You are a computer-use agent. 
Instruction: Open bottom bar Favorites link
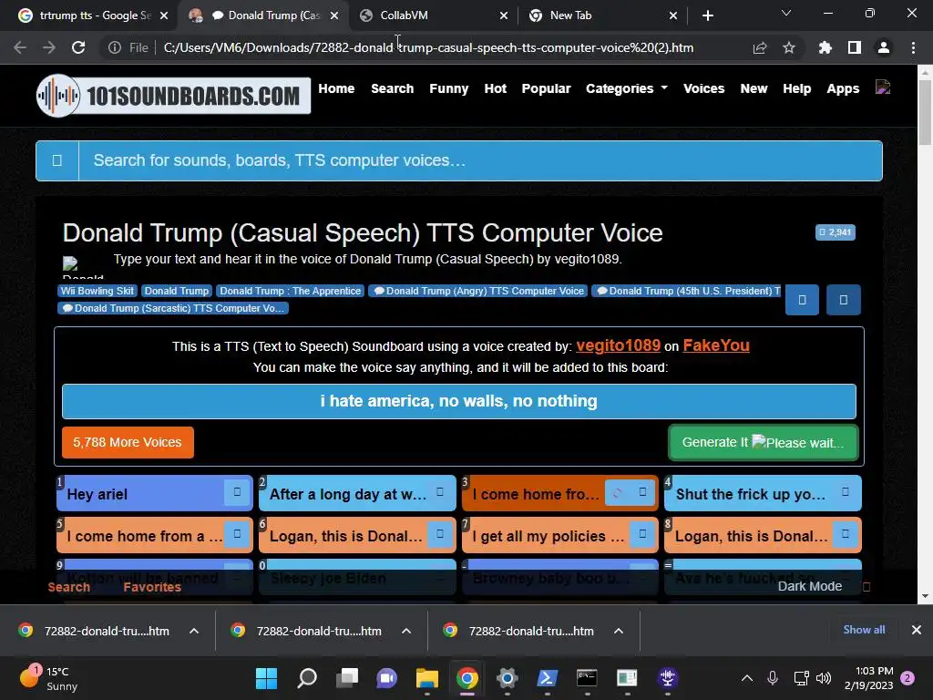(x=152, y=587)
